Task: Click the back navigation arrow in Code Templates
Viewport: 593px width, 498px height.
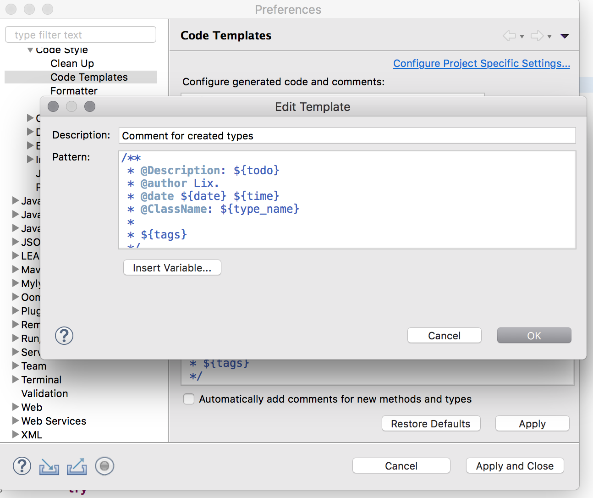Action: point(509,36)
